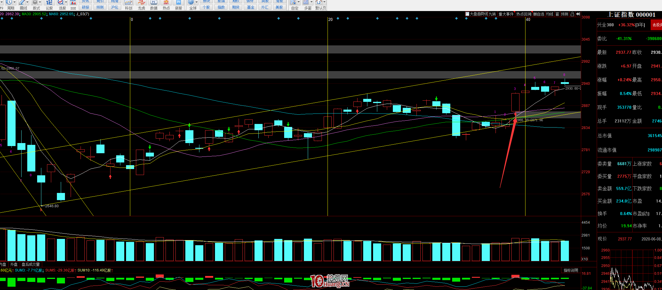Image resolution: width=662 pixels, height=290 pixels.
Task: Switch to the 外盘 tab
Action: (14, 264)
